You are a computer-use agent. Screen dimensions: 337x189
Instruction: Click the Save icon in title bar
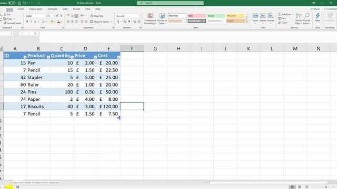point(19,3)
